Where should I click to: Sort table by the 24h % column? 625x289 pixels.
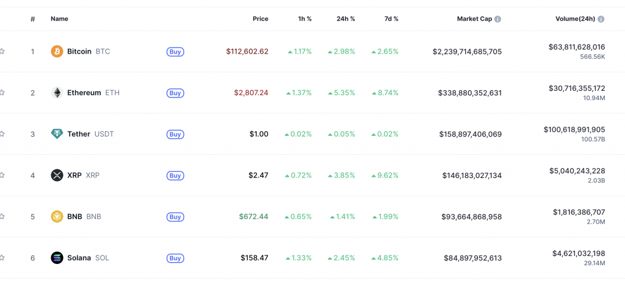coord(345,19)
